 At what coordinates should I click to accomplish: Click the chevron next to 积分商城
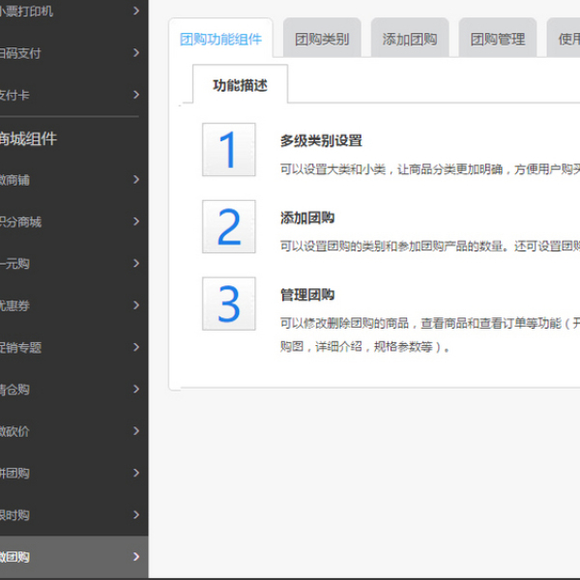tap(136, 221)
